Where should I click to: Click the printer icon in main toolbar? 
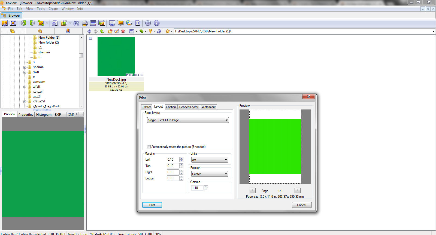click(x=84, y=23)
